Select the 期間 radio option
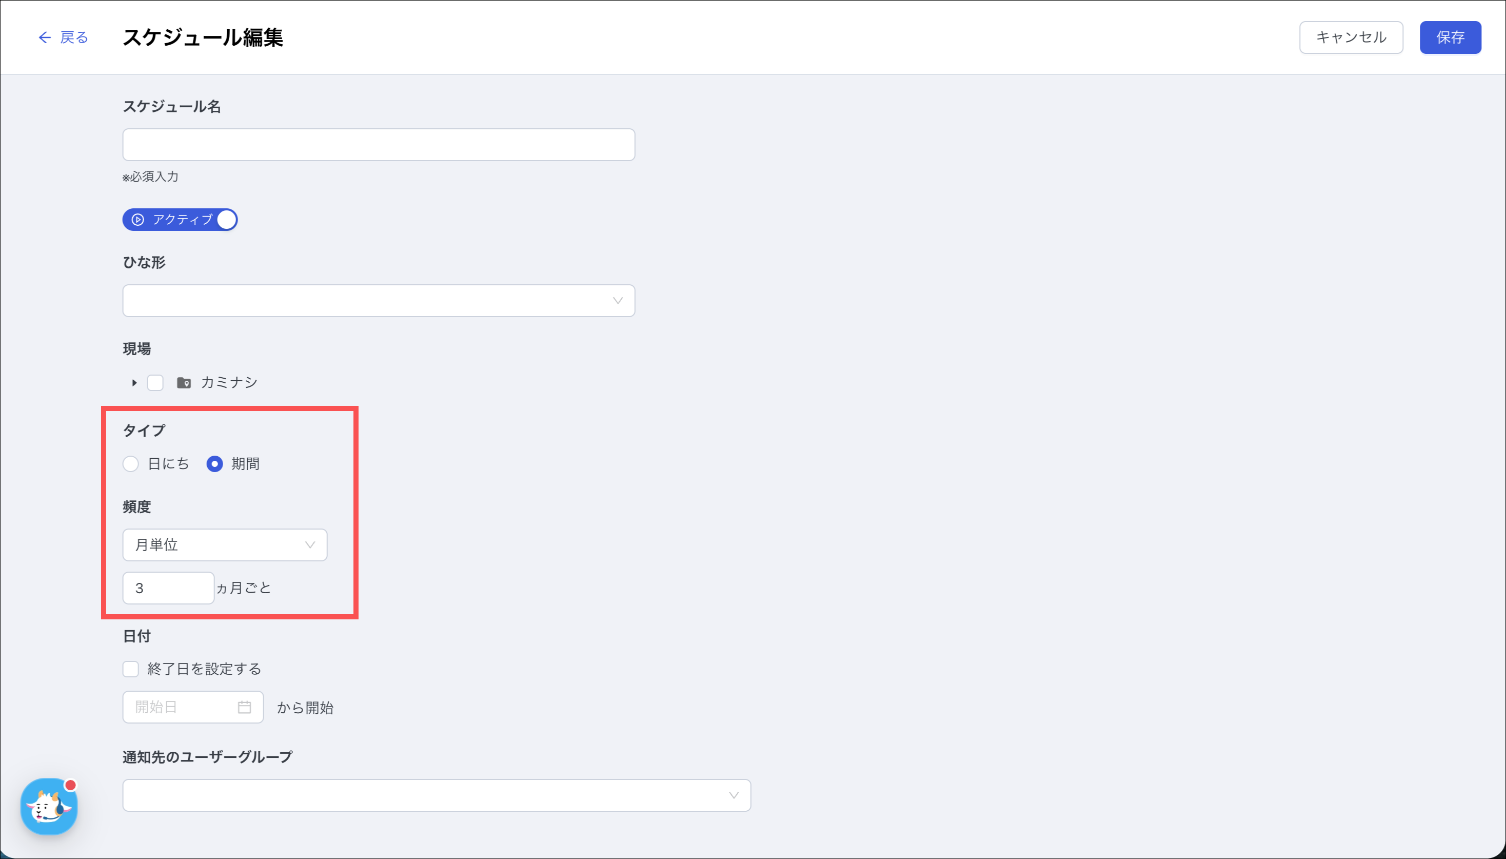Screen dimensions: 1506x859 (x=214, y=464)
